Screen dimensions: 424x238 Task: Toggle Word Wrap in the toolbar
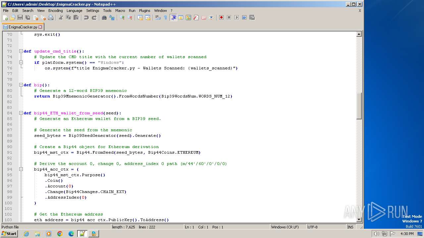coord(158,18)
